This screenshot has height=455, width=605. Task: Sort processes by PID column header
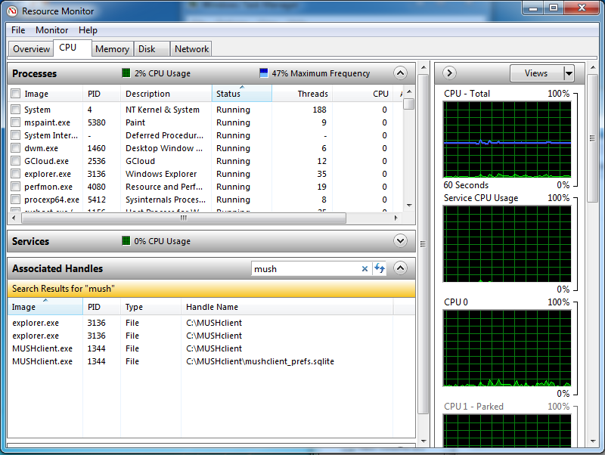(x=101, y=93)
